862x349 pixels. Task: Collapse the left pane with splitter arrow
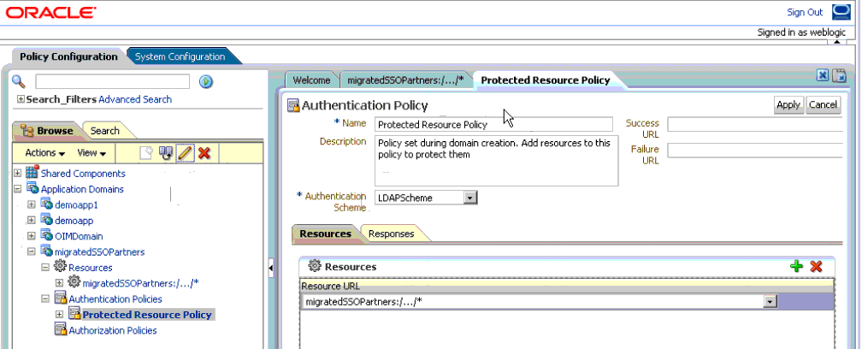click(271, 268)
